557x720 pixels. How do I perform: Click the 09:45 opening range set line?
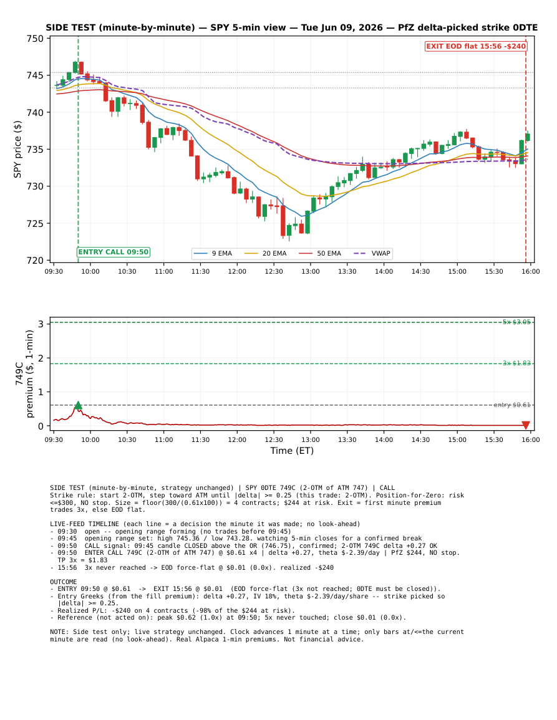click(x=236, y=538)
